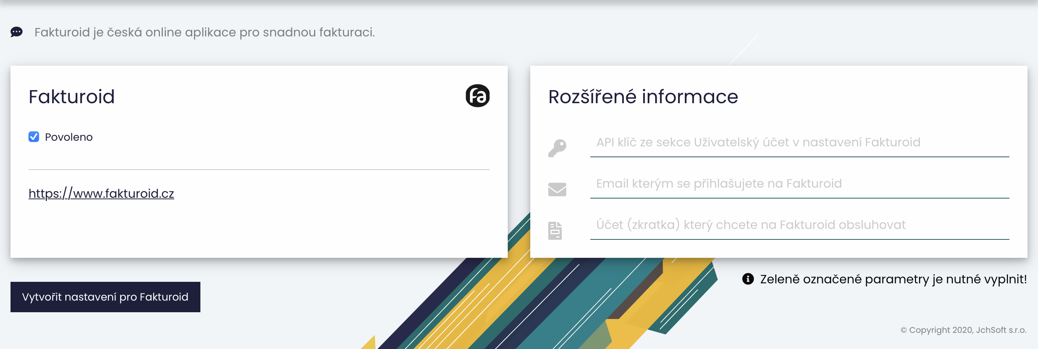Click the Fakturoid description text at top
Screen dimensions: 1038x349
[204, 32]
